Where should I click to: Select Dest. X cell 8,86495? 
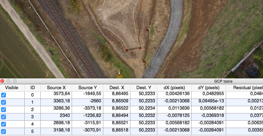117,95
